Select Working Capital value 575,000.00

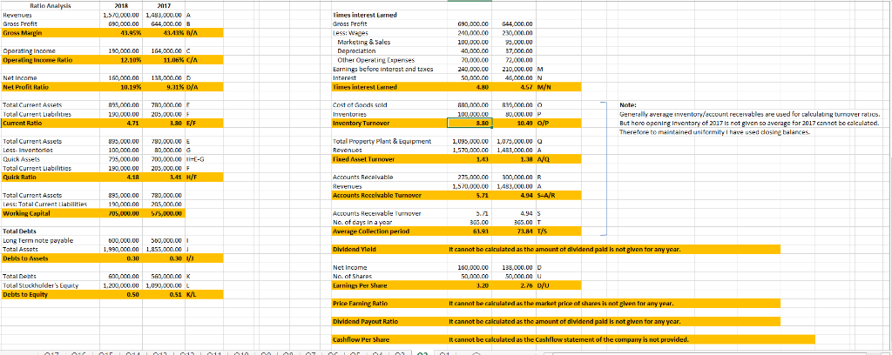pos(162,213)
